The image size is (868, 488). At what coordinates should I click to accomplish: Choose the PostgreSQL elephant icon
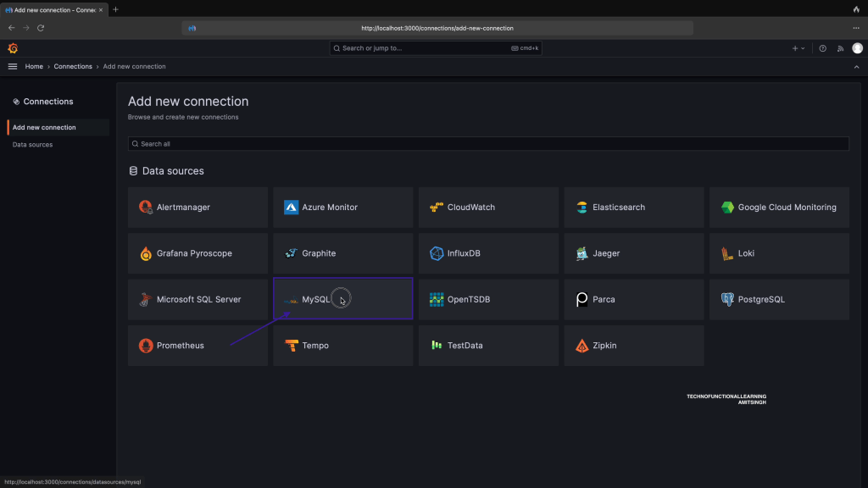click(x=727, y=299)
